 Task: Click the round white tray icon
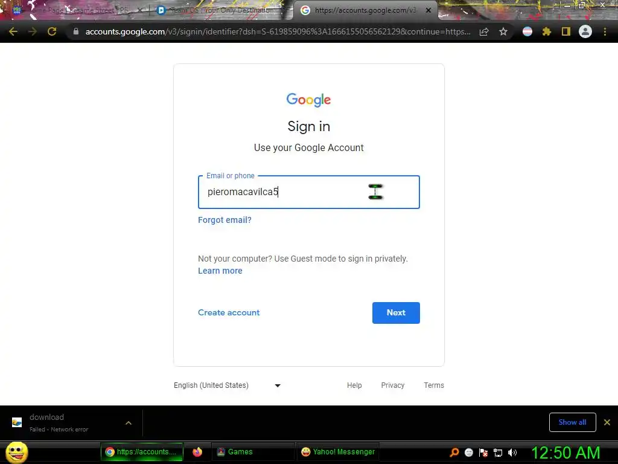point(468,453)
